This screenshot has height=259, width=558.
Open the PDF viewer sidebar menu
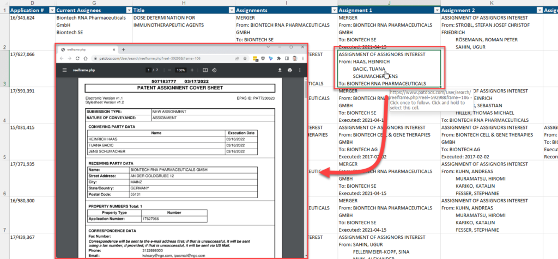(65, 70)
